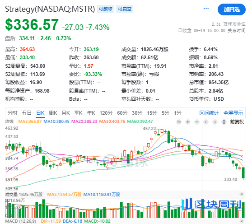Image resolution: width=252 pixels, height=224 pixels.
Task: Open 区间统计 range statistics
Action: click(209, 113)
